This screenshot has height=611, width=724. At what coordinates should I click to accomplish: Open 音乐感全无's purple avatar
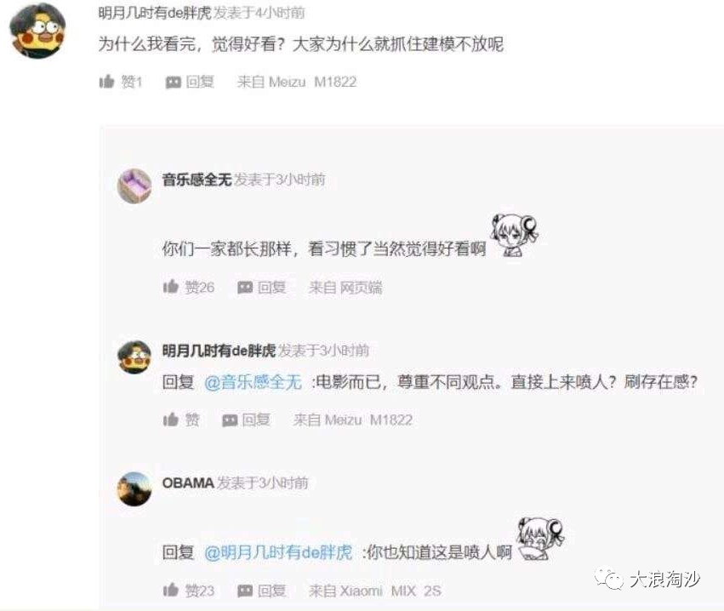[134, 186]
